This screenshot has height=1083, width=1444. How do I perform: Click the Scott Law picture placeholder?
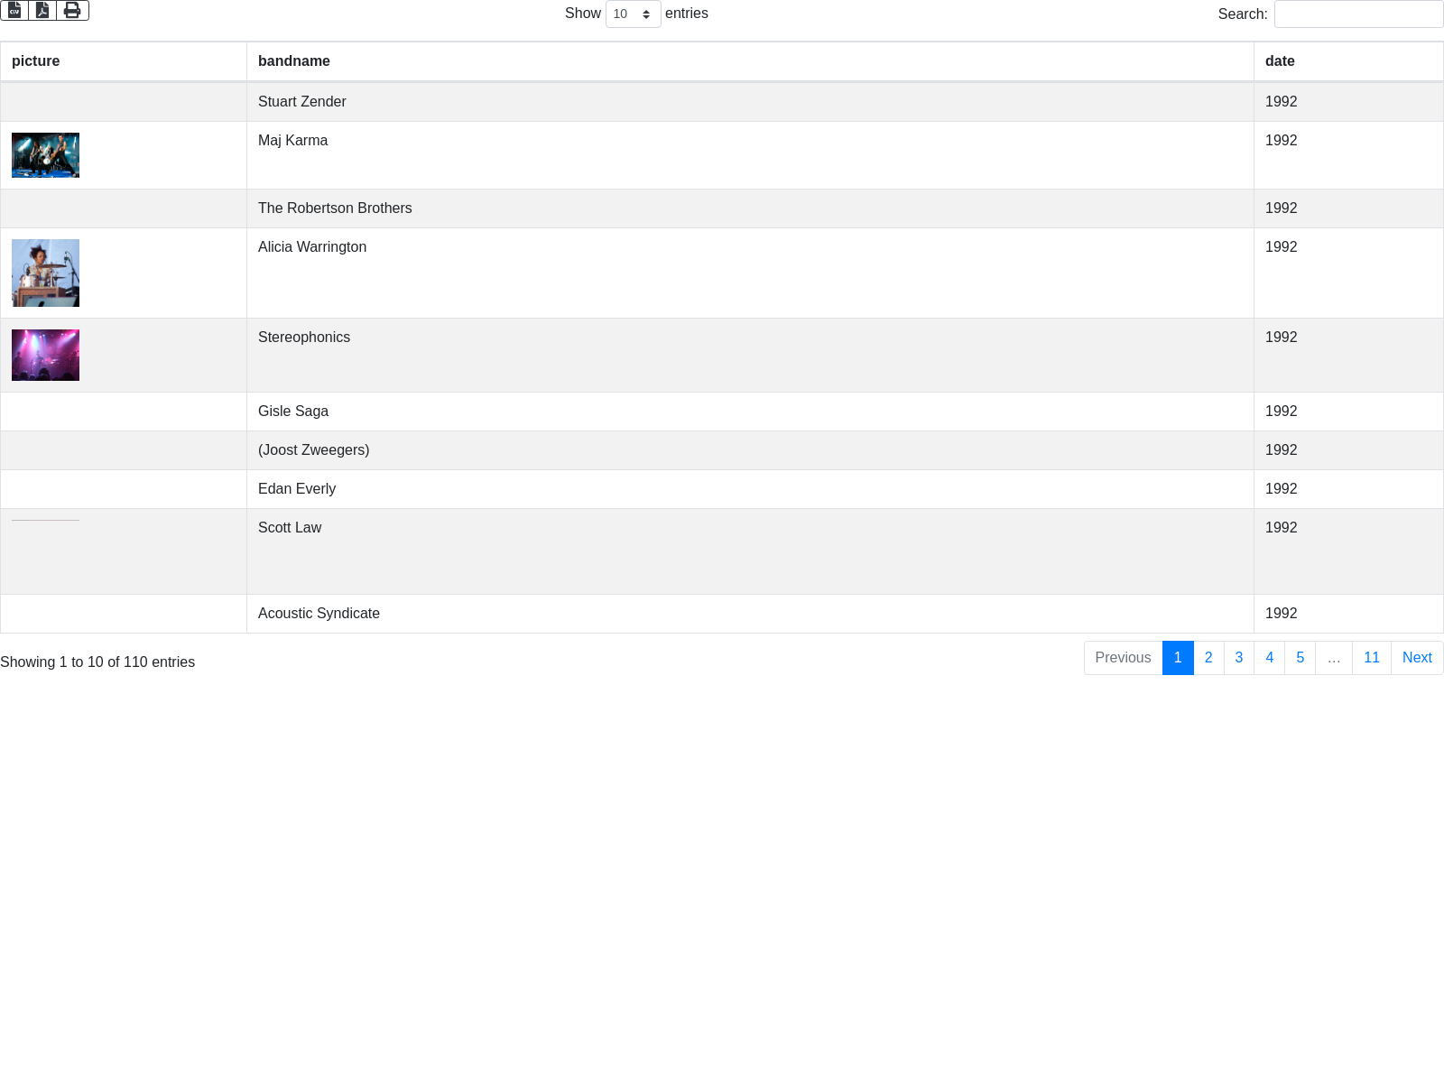pyautogui.click(x=45, y=521)
